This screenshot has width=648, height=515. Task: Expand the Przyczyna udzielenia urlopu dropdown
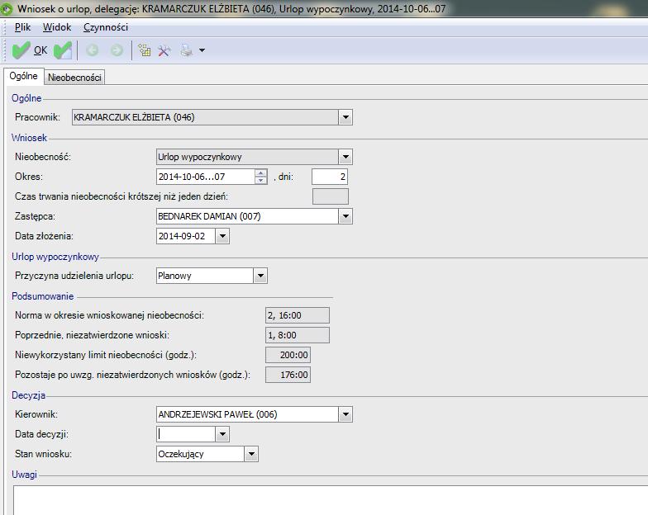(260, 276)
